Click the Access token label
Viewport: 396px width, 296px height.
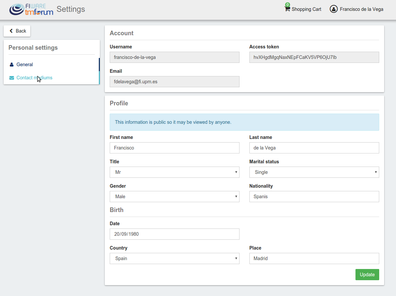pyautogui.click(x=264, y=47)
